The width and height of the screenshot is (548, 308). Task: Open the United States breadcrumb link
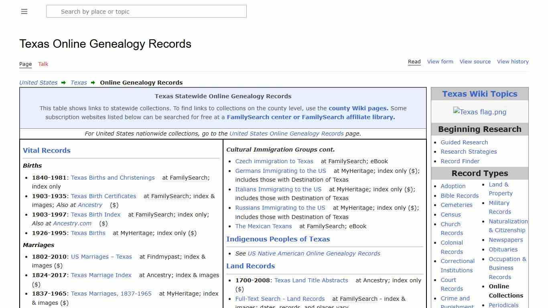(x=38, y=83)
